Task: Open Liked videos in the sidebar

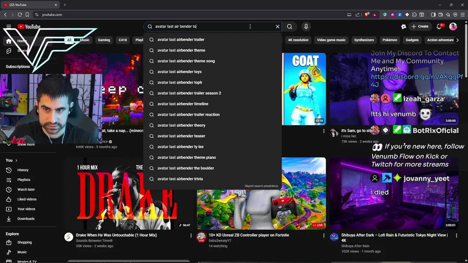Action: pos(27,199)
